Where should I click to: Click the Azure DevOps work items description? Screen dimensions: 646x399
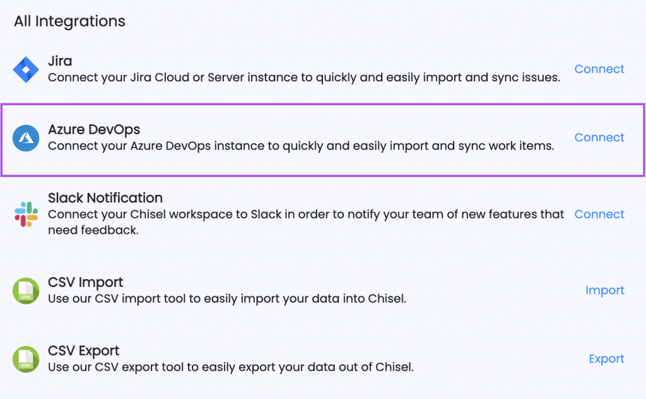click(x=301, y=146)
